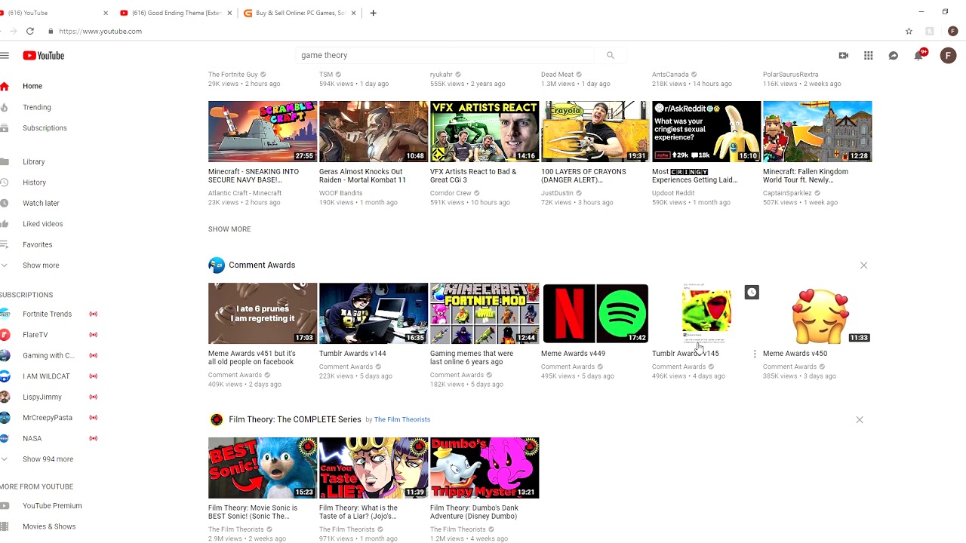
Task: Open Film Theory Taste of a Liar thumbnail
Action: (374, 468)
